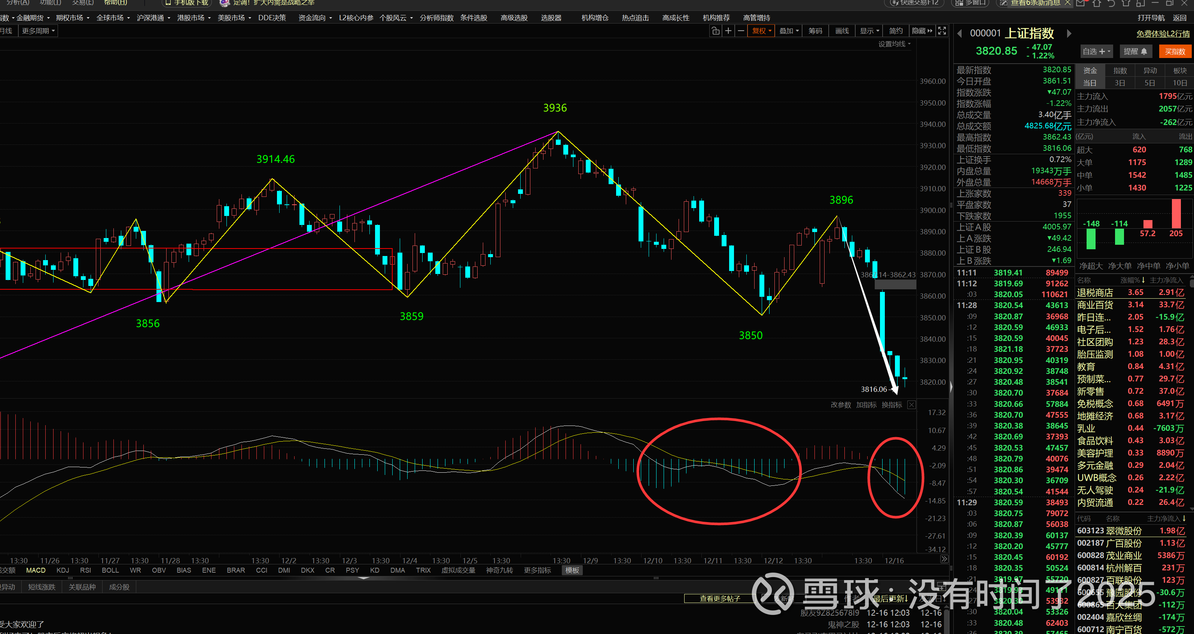Click the chart lock icon
The height and width of the screenshot is (634, 1194).
pyautogui.click(x=715, y=31)
